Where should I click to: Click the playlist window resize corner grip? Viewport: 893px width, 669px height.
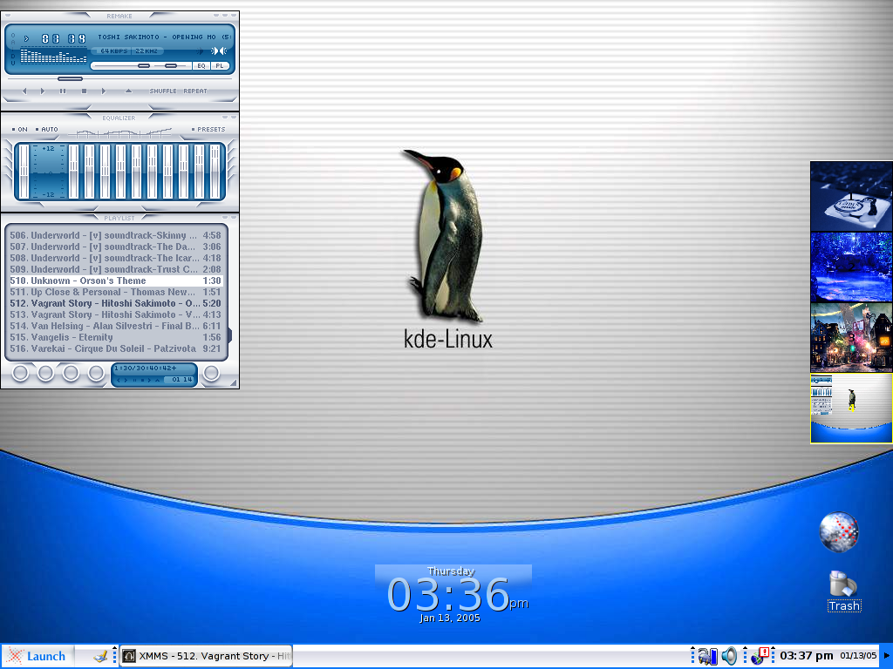pos(234,383)
